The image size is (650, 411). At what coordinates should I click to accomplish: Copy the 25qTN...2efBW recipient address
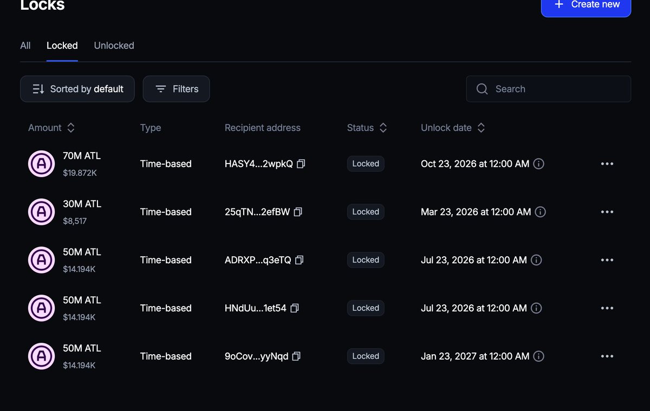(x=298, y=212)
